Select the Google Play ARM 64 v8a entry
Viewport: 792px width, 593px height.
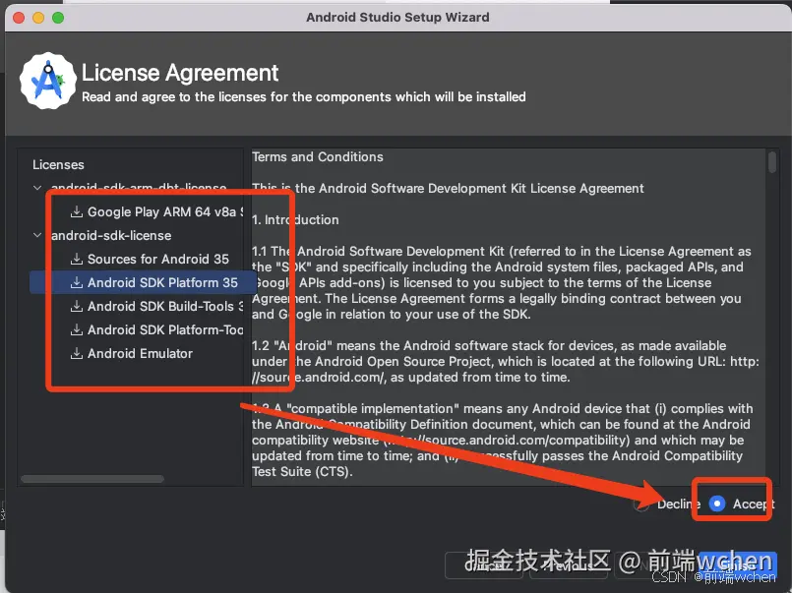click(165, 211)
